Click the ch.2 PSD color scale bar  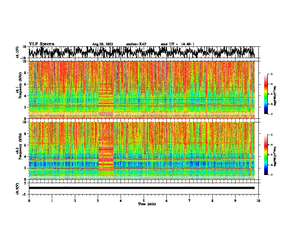[266, 155]
